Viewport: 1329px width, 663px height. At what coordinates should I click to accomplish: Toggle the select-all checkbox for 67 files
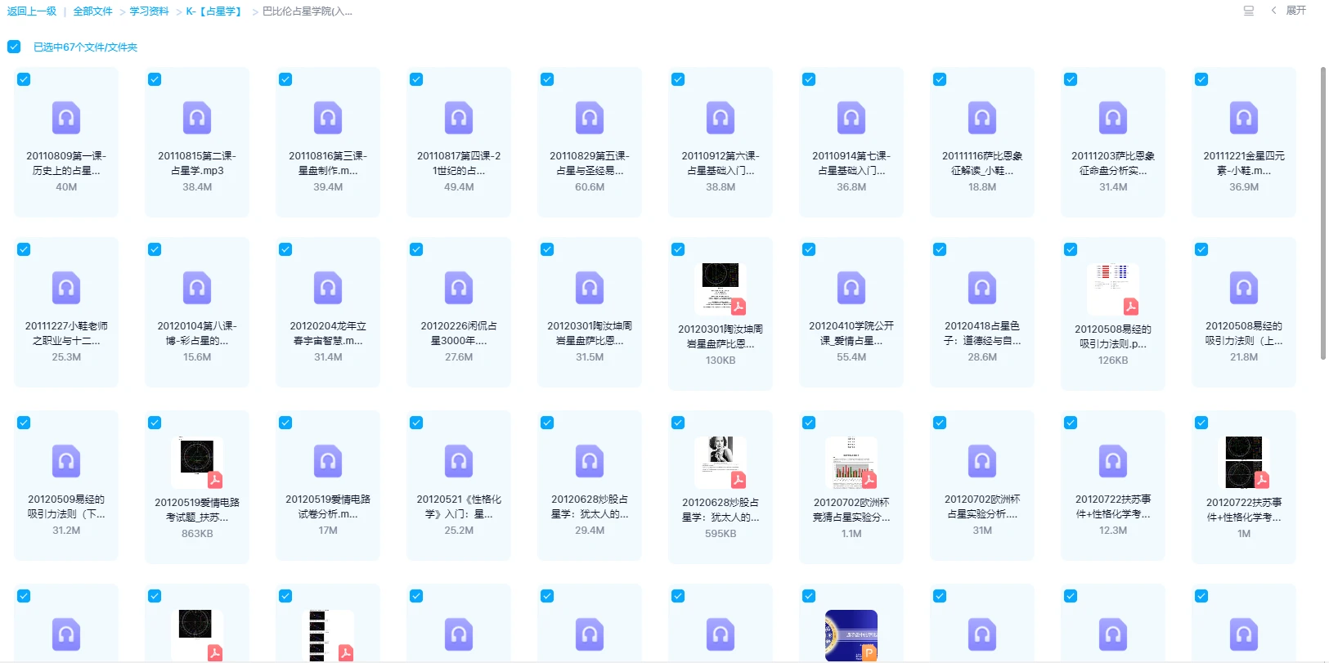pos(14,47)
